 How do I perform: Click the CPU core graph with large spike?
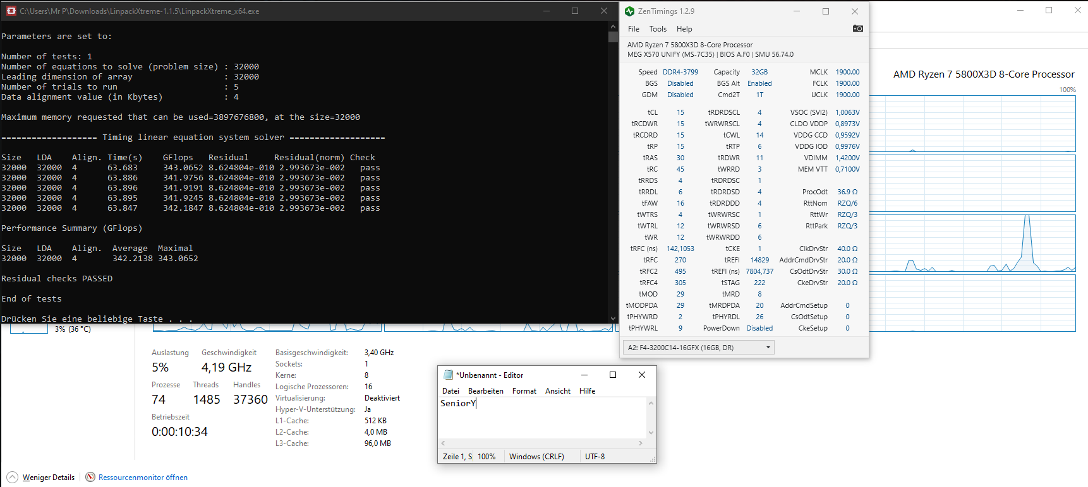coord(972,243)
